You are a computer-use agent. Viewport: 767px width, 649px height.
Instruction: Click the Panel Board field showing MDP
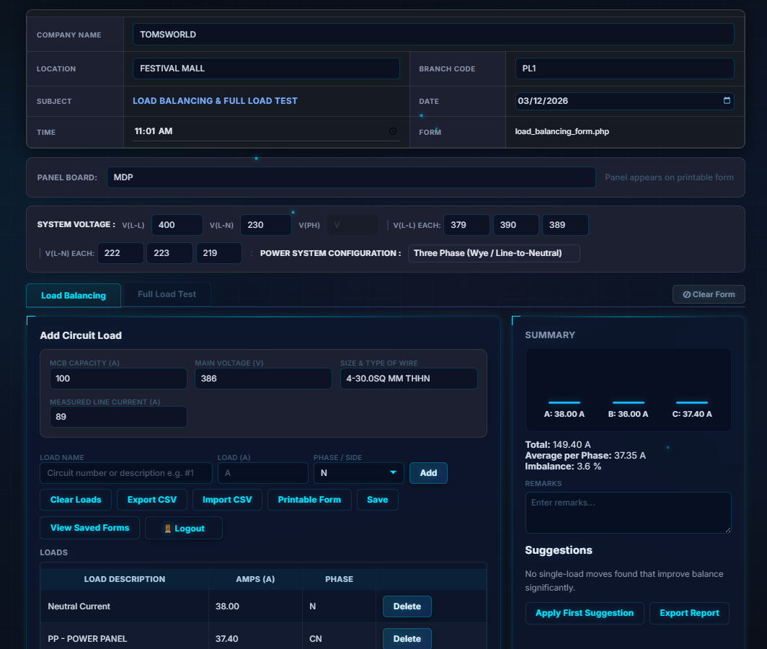click(351, 177)
